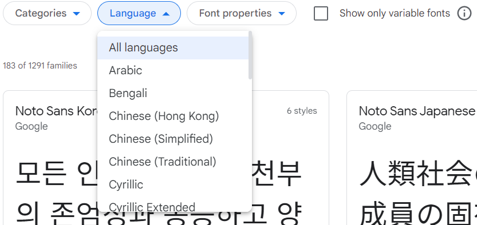The height and width of the screenshot is (225, 477).
Task: Open the Categories filter dropdown
Action: [x=47, y=13]
